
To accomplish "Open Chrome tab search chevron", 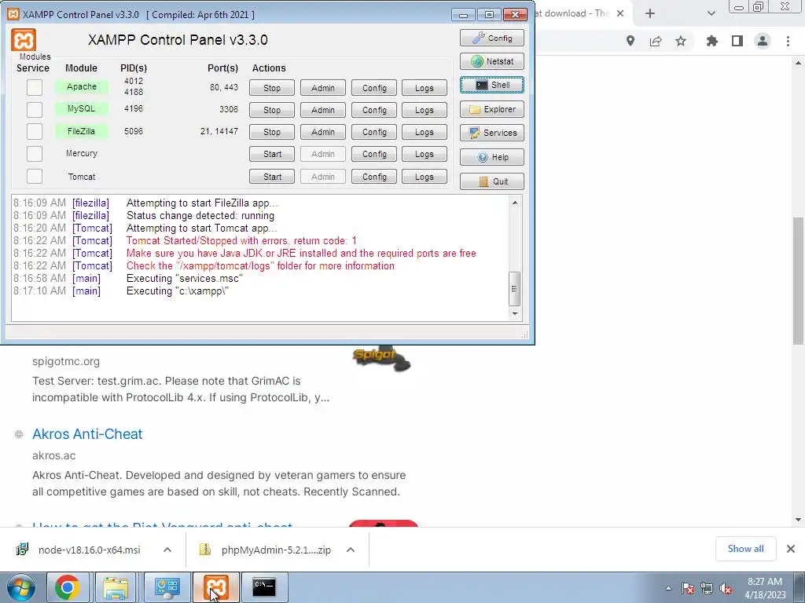I will tap(711, 13).
